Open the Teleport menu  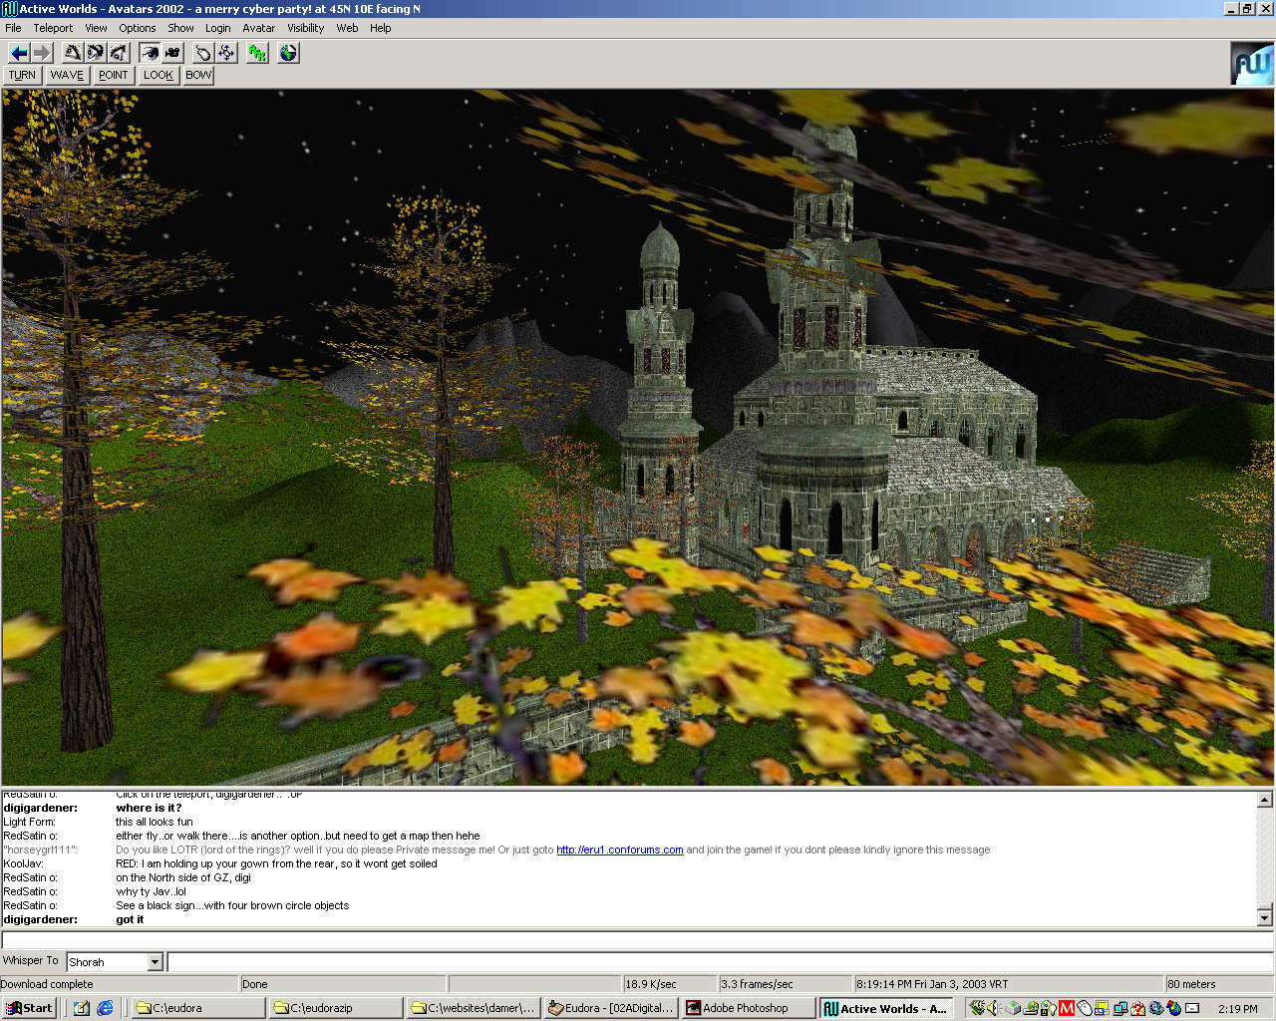[x=53, y=28]
